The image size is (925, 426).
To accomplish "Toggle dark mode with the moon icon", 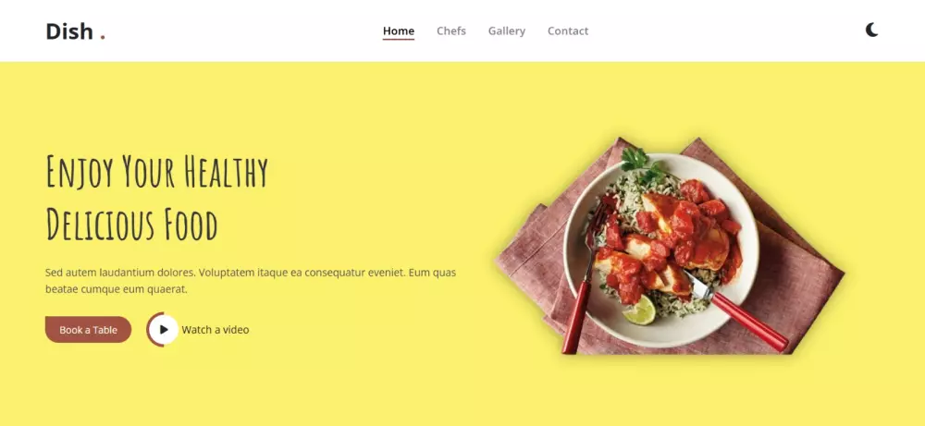I will coord(872,30).
